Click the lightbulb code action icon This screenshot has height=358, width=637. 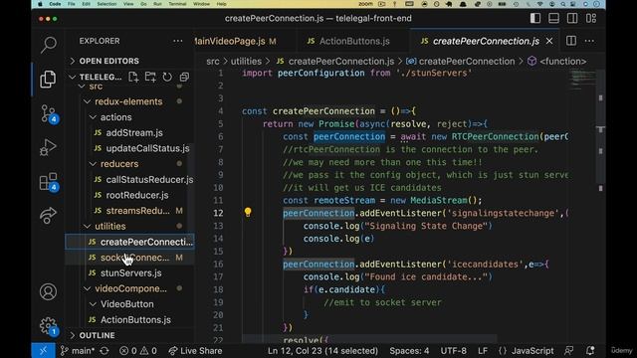coord(248,212)
